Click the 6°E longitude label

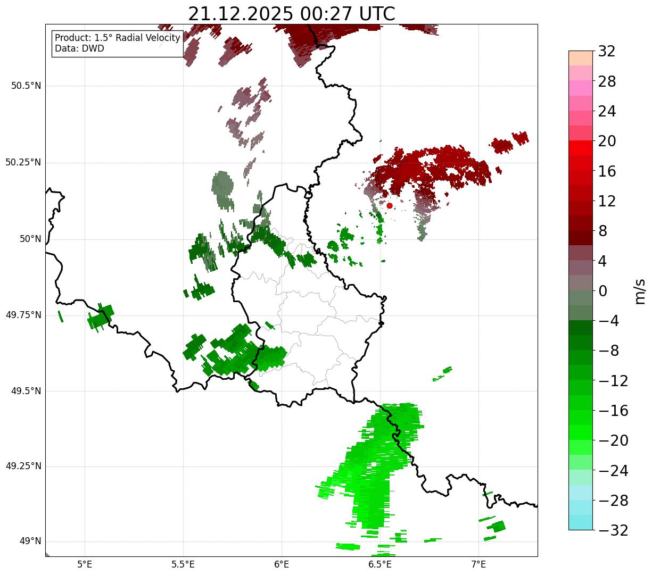coord(282,564)
